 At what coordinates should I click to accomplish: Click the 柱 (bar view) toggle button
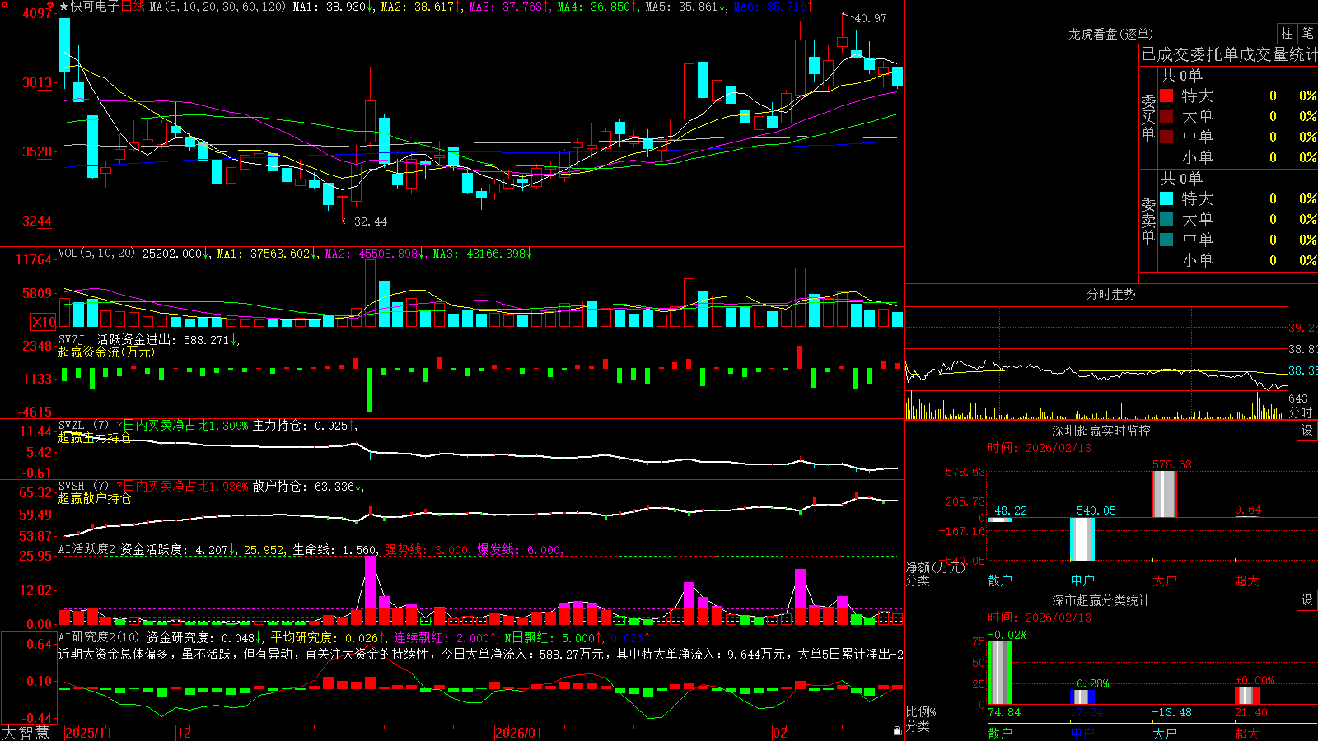coord(1287,34)
